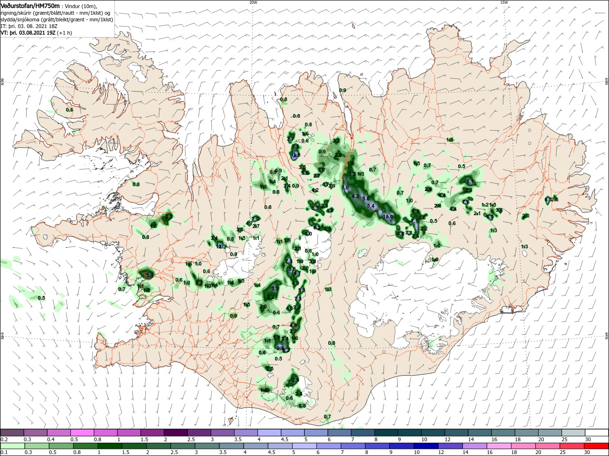The width and height of the screenshot is (609, 456).
Task: Click the Veðurstofan/HM750m title text
Action: pyautogui.click(x=30, y=6)
